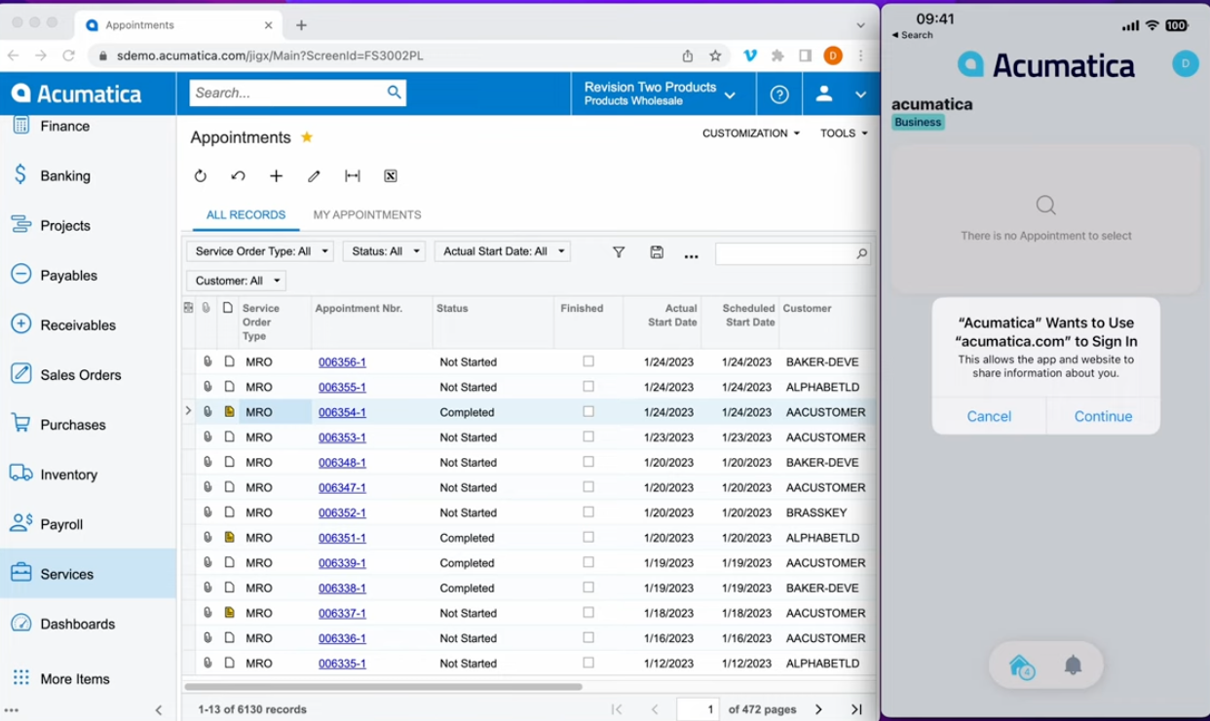
Task: Open the Status: All filter dropdown
Action: click(x=384, y=251)
